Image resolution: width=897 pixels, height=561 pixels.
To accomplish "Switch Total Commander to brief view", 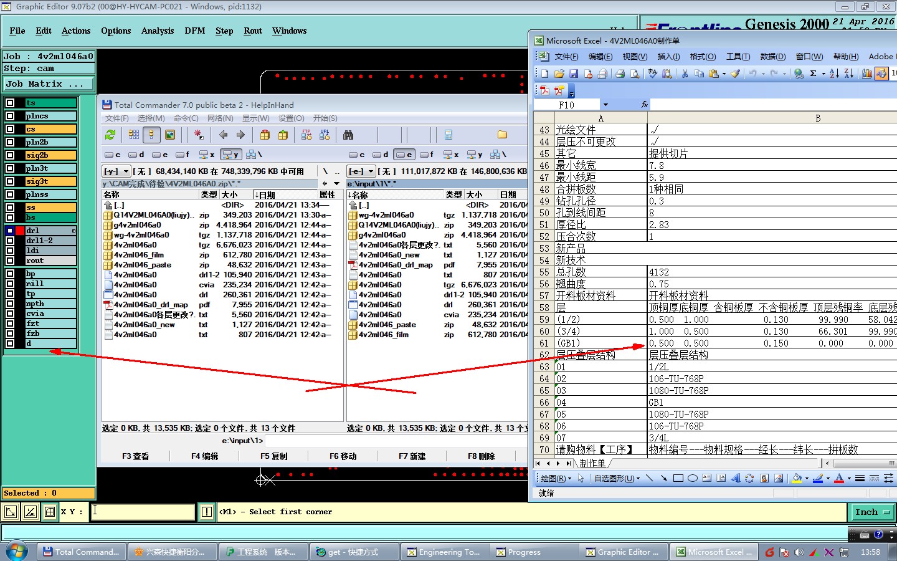I will pos(134,135).
